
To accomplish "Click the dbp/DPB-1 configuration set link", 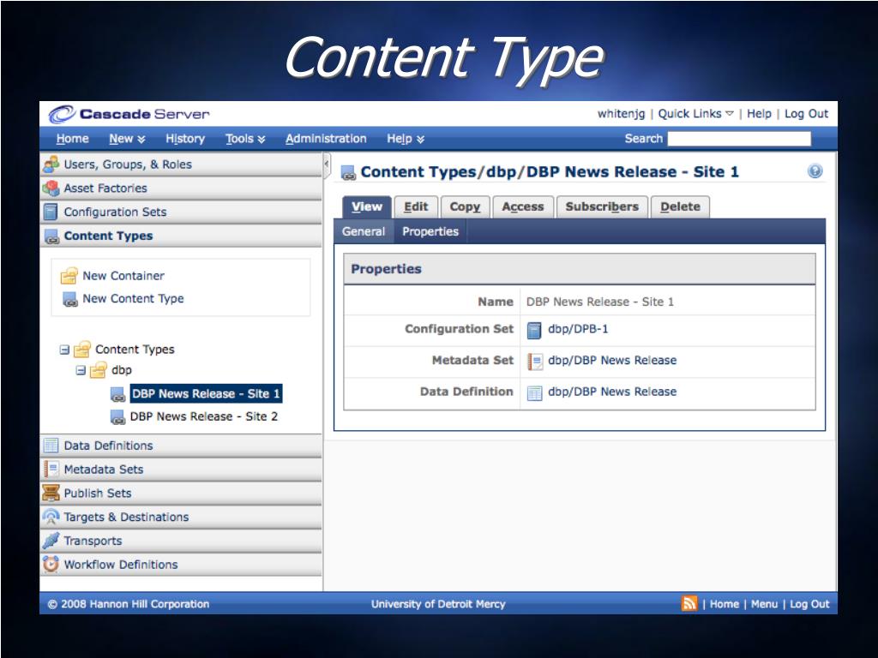I will (x=578, y=329).
